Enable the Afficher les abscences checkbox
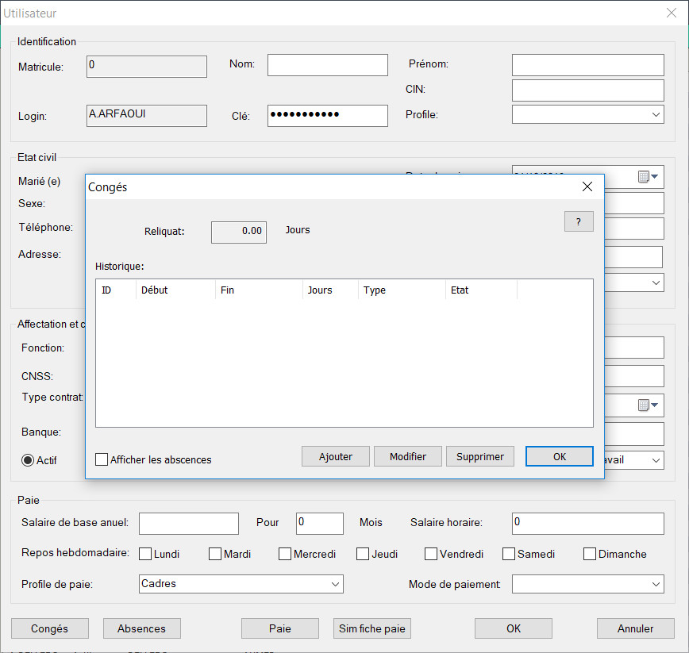The image size is (689, 653). (102, 459)
